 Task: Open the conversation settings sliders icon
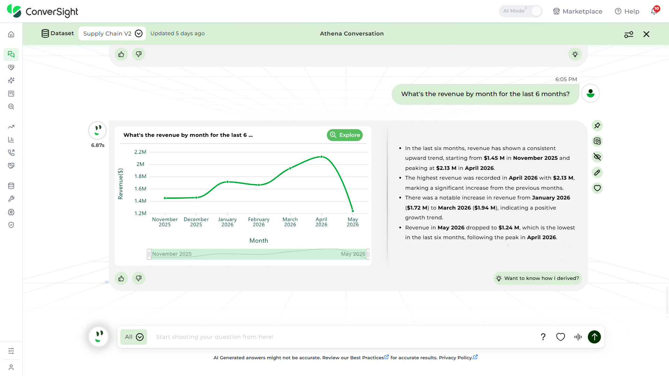click(629, 34)
